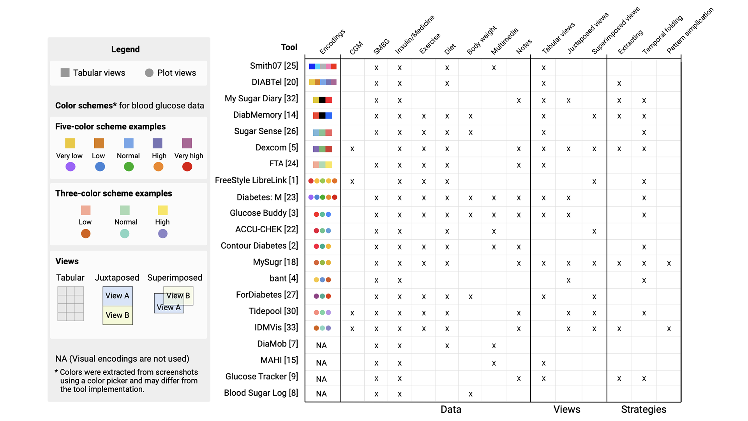Click the bant encoding circles
Viewport: 748px width, 421px height.
[323, 280]
